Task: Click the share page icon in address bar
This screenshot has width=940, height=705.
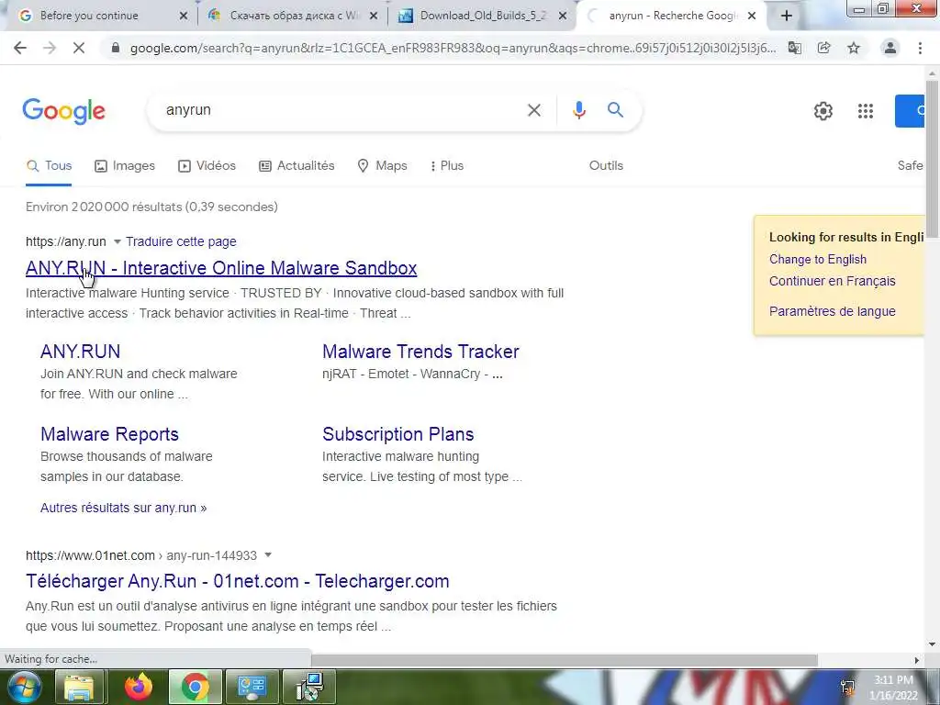Action: pos(824,48)
